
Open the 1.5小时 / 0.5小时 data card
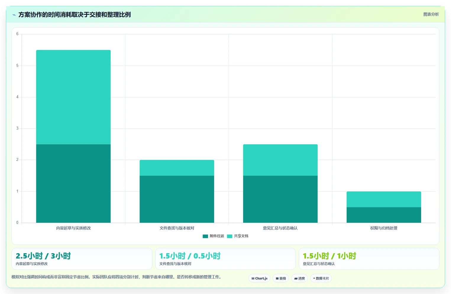225,259
